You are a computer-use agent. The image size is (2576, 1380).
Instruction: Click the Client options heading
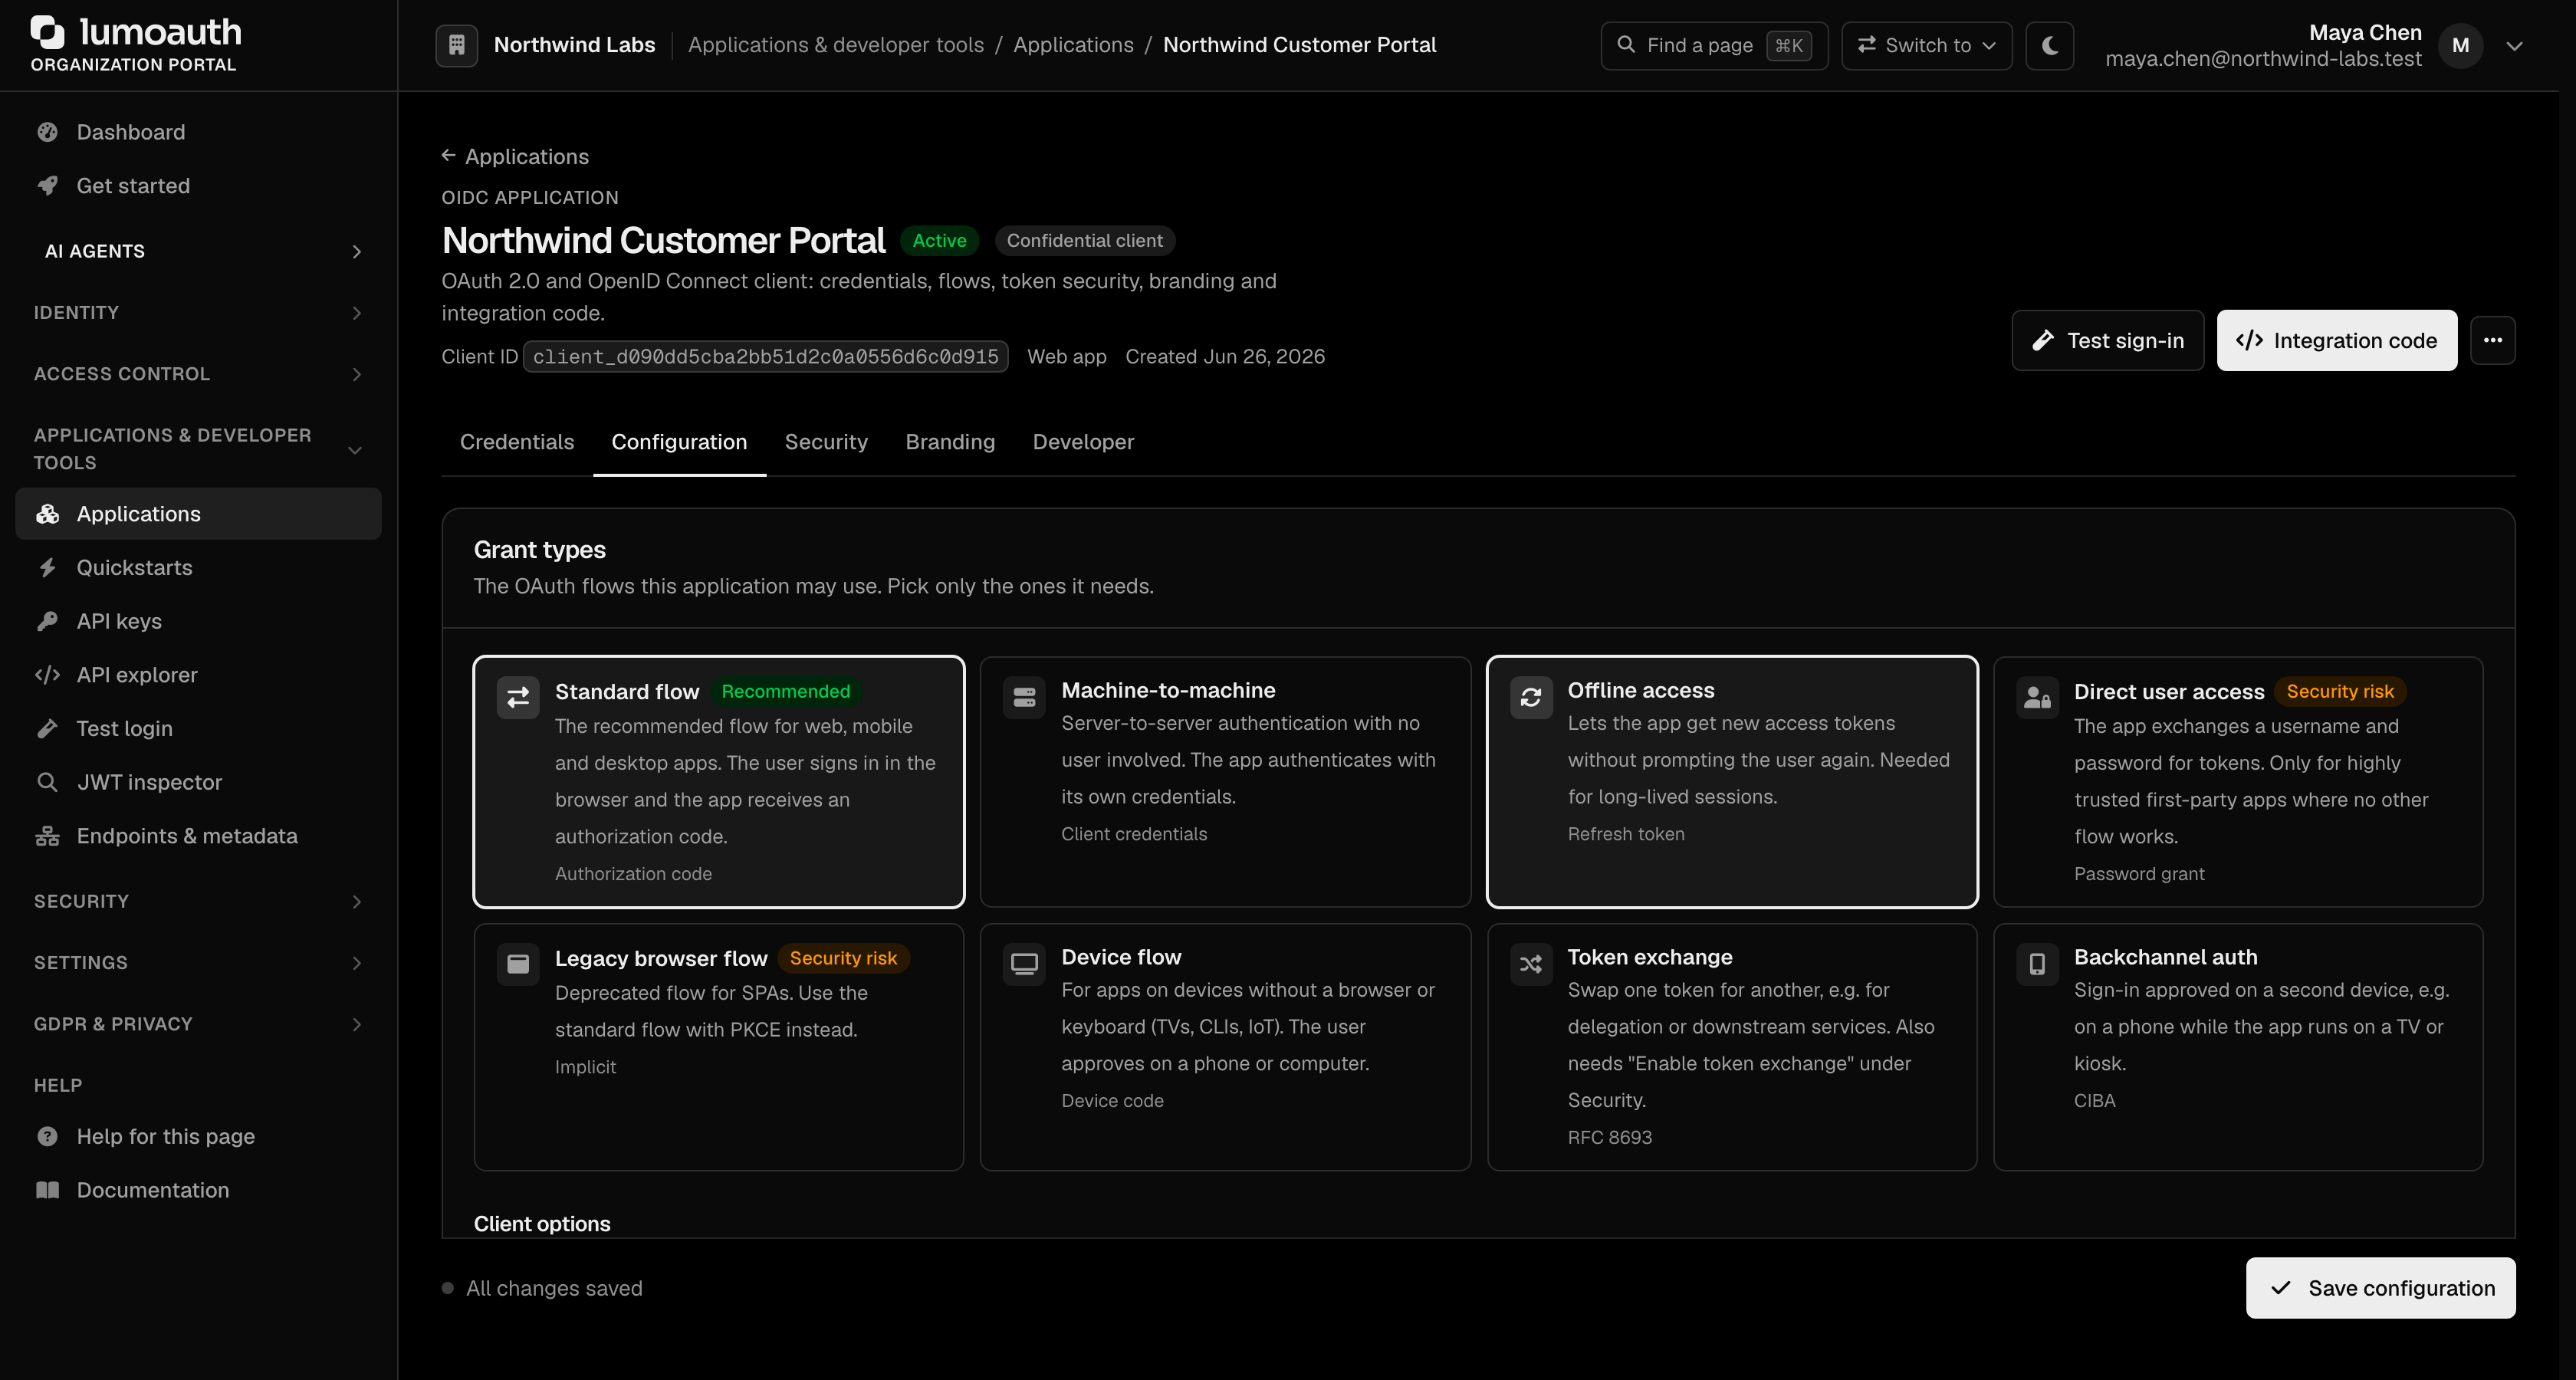[x=542, y=1224]
